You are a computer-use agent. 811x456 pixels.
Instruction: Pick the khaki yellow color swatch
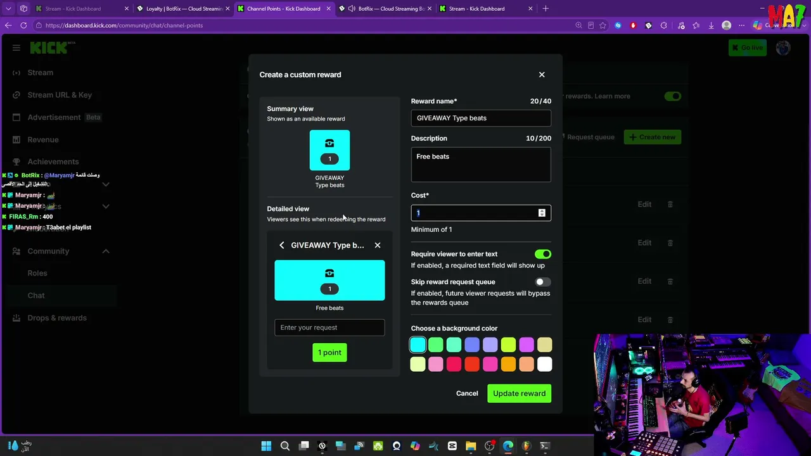pyautogui.click(x=545, y=345)
